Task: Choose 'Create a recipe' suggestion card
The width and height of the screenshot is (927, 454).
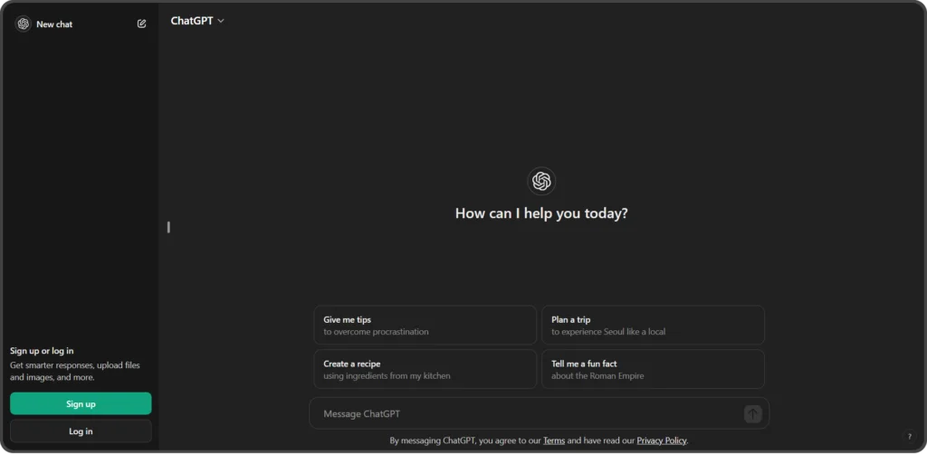Action: 425,370
